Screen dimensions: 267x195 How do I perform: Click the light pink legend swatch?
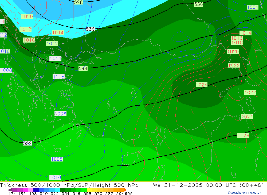point(31,190)
